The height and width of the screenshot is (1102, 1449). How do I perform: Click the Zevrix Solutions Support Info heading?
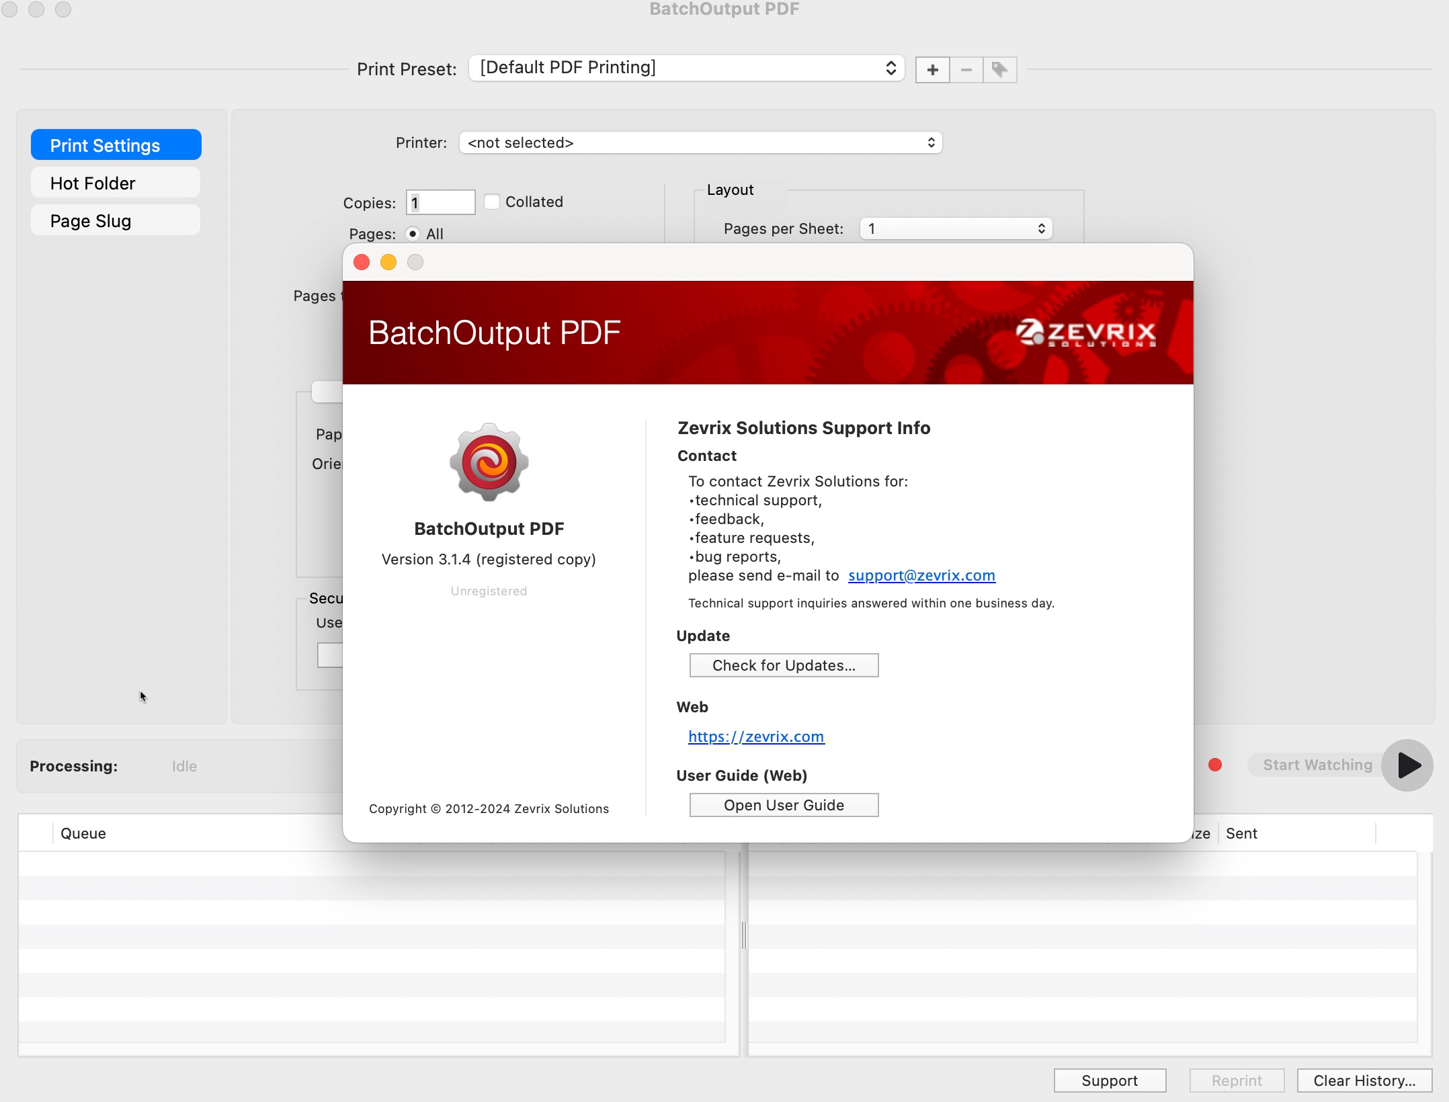tap(804, 428)
